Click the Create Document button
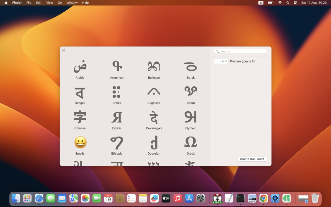Image resolution: width=331 pixels, height=207 pixels. click(252, 159)
